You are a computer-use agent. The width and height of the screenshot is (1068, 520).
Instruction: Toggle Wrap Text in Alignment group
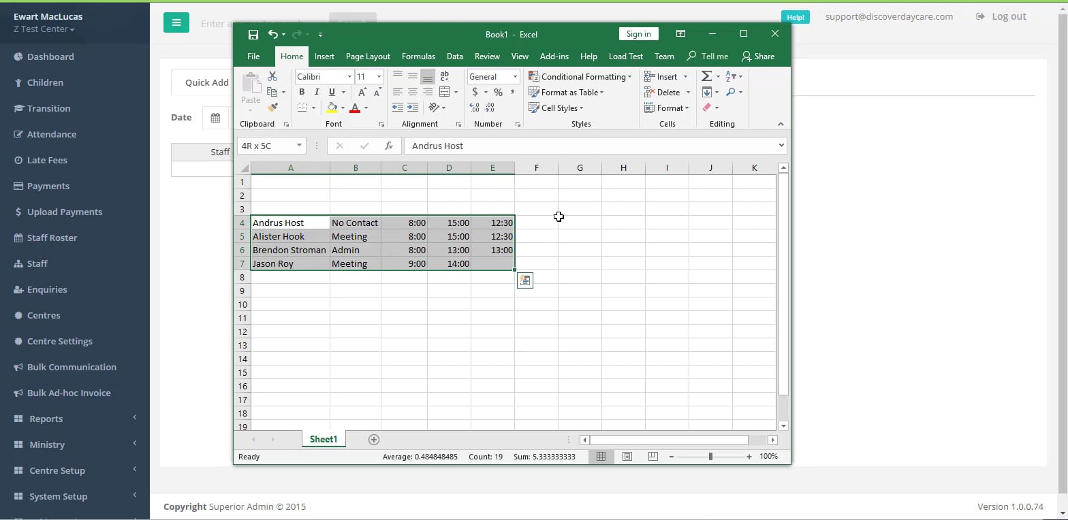click(x=445, y=76)
